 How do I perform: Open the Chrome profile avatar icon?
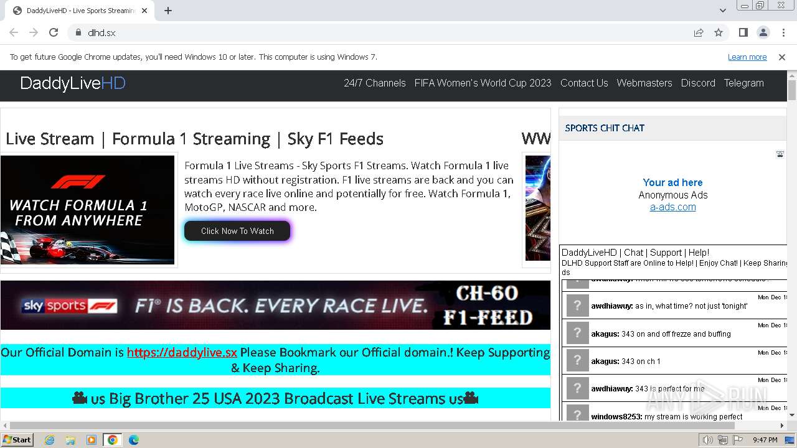(763, 32)
